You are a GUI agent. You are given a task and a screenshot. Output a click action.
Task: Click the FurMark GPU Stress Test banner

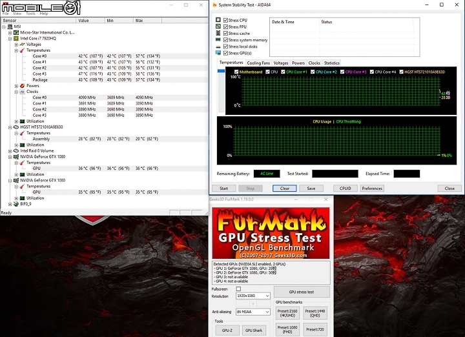click(271, 233)
